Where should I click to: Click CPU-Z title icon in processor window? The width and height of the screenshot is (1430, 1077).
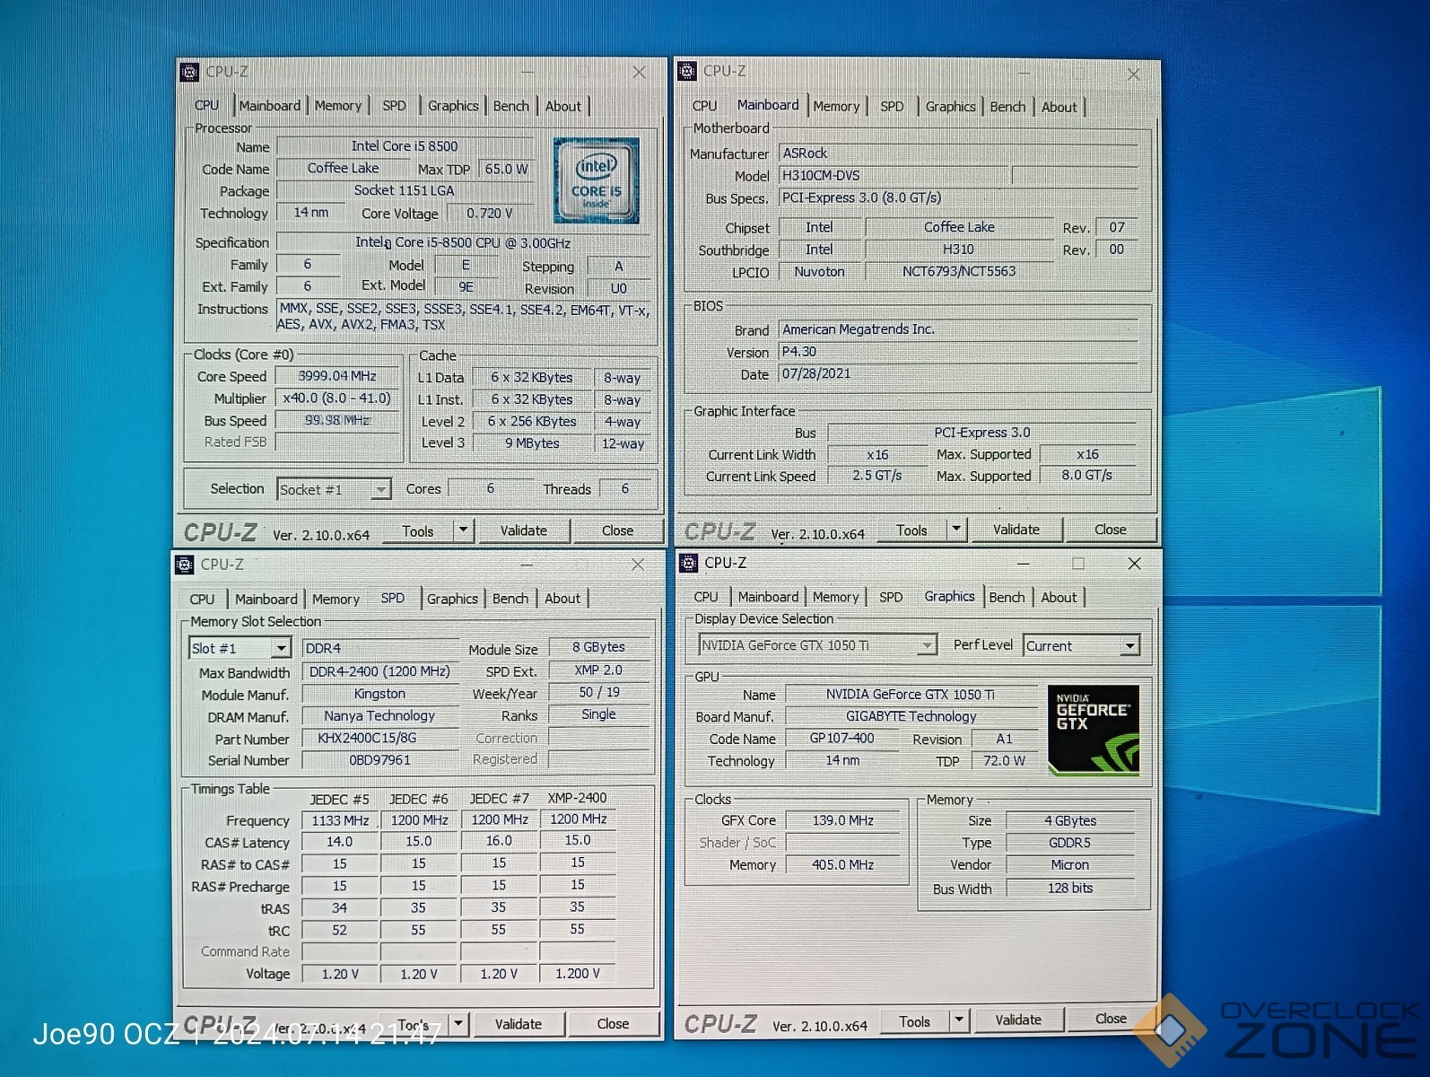click(189, 72)
